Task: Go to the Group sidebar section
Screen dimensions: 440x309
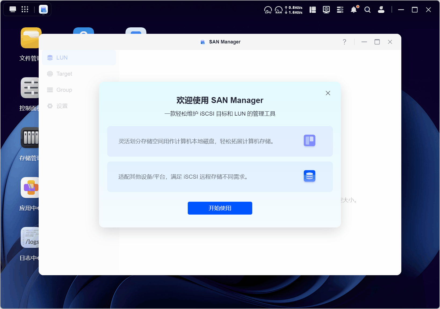Action: click(x=79, y=90)
